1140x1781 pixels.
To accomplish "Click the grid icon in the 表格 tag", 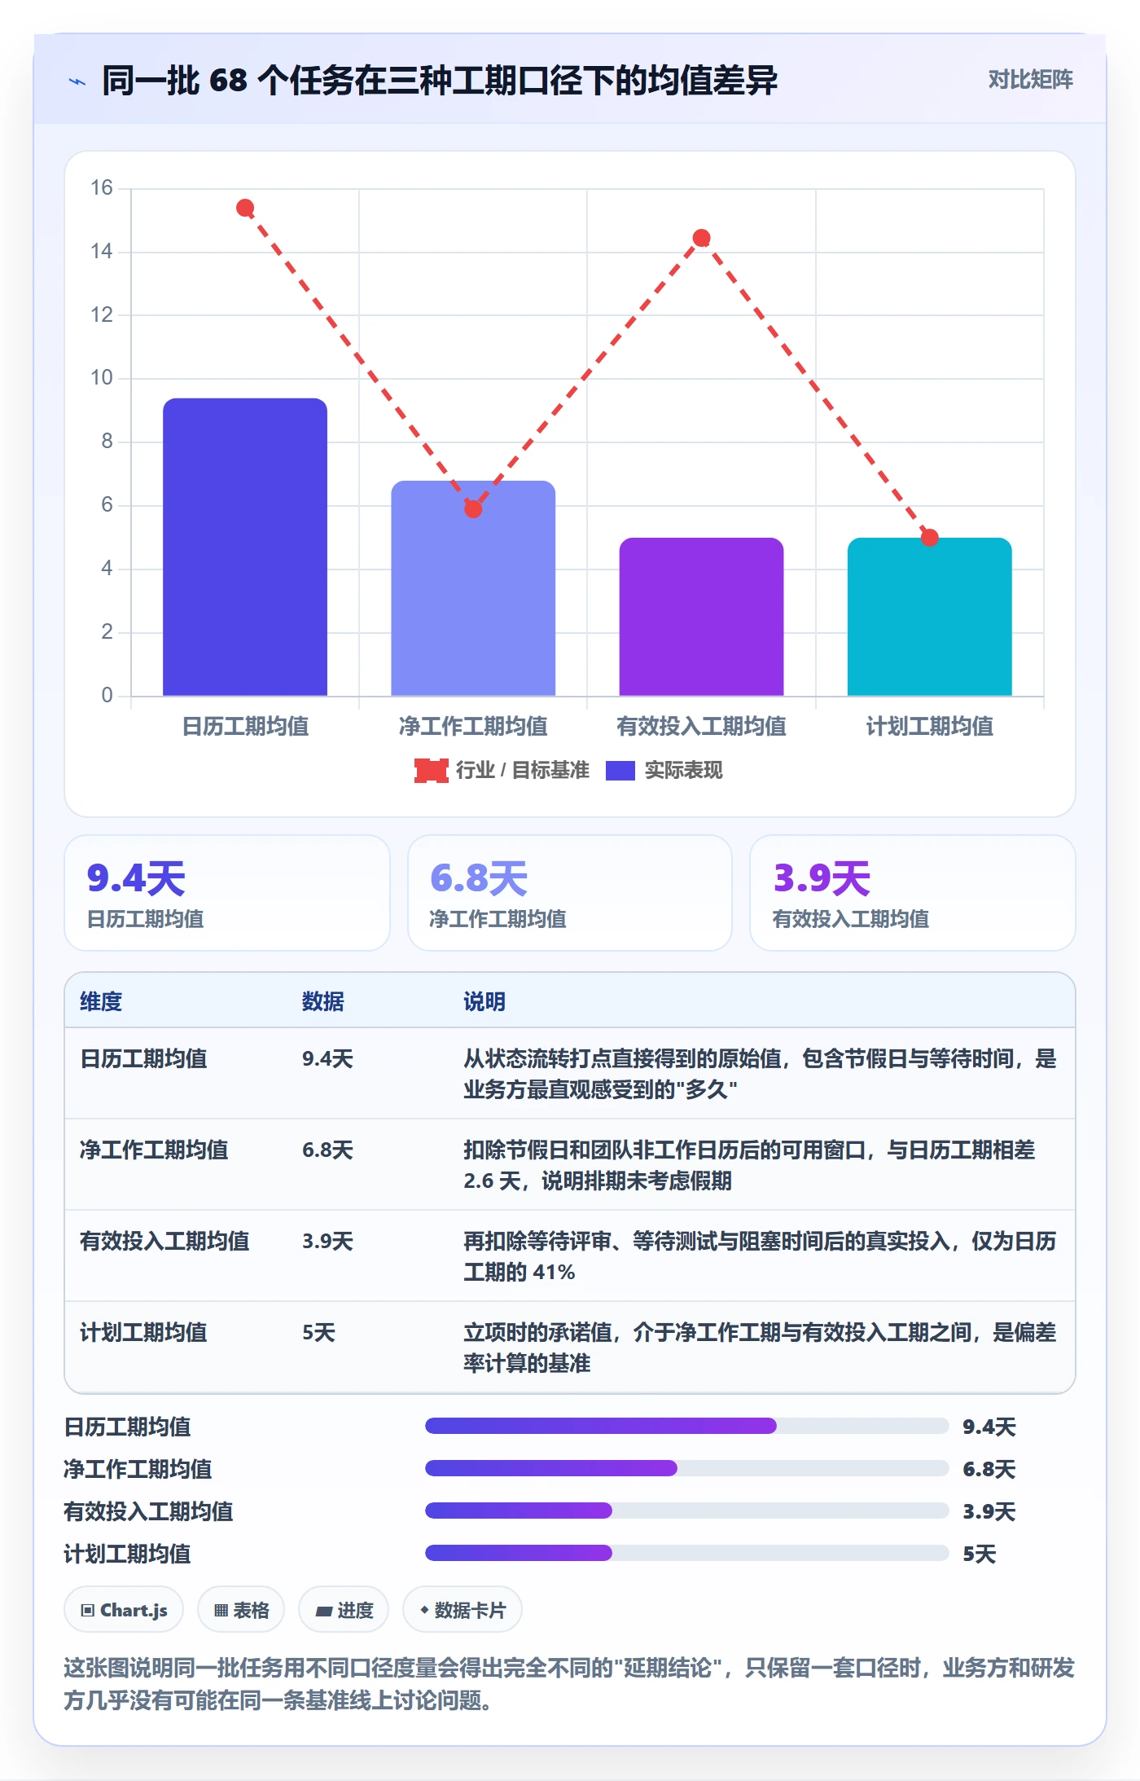I will point(221,1610).
